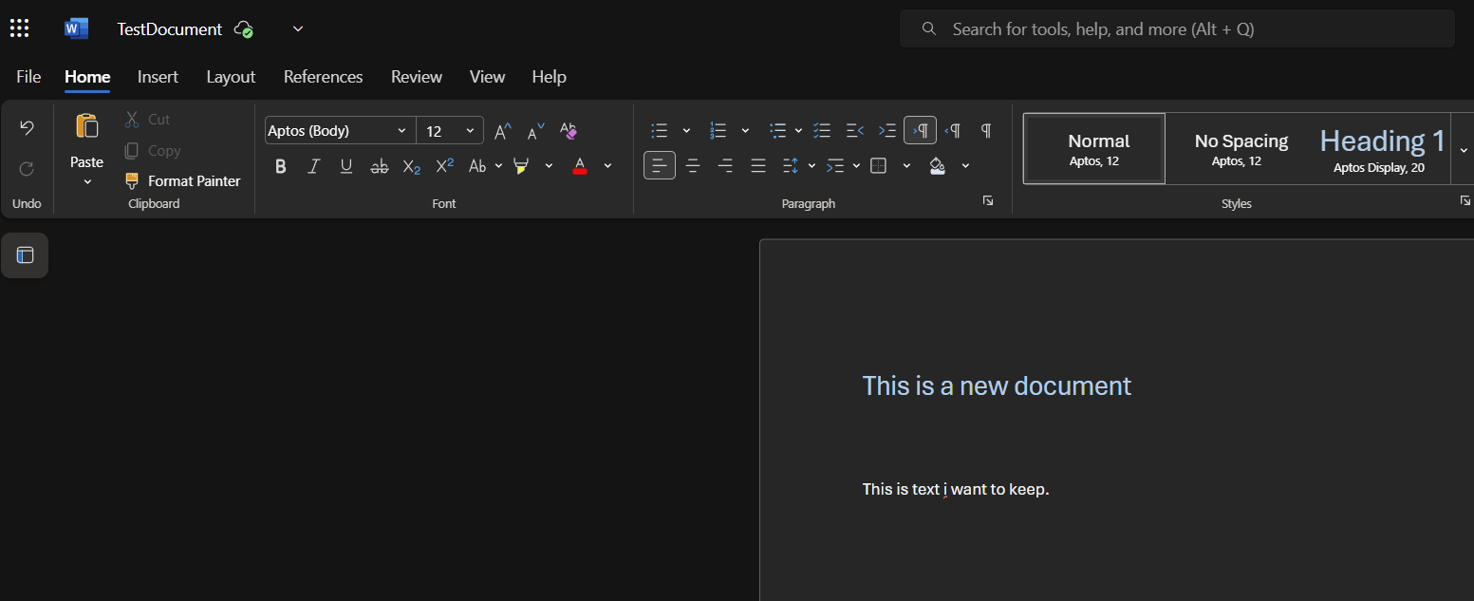The height and width of the screenshot is (601, 1474).
Task: Switch to the Insert tab
Action: click(158, 77)
